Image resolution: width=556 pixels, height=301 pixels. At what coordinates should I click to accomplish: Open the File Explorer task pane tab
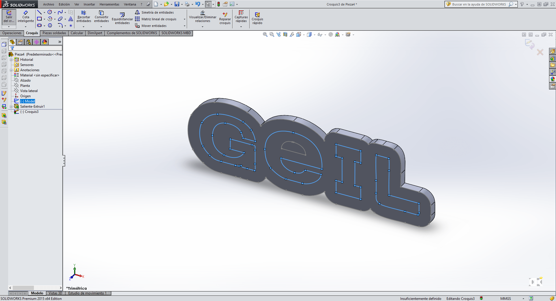(x=553, y=65)
